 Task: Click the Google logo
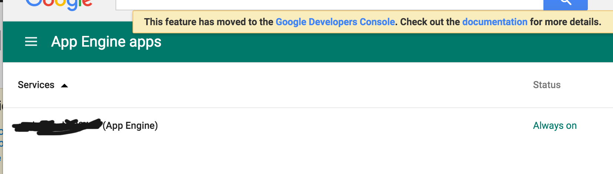tap(59, 4)
